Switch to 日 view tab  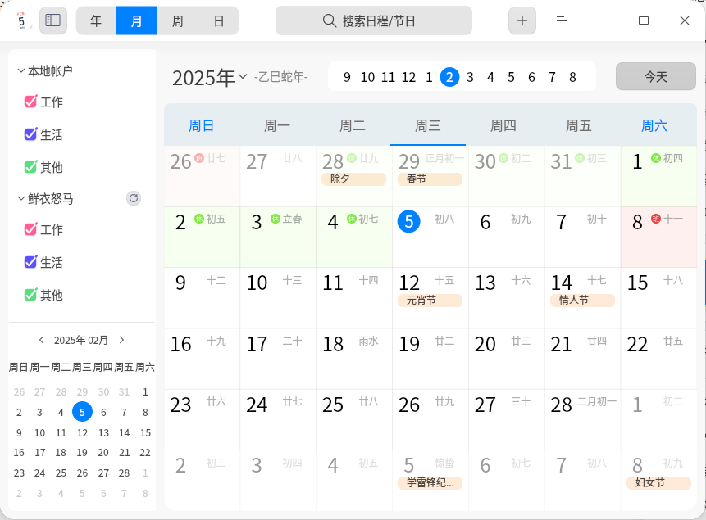pyautogui.click(x=219, y=20)
